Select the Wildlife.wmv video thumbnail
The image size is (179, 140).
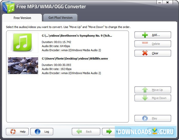pyautogui.click(x=23, y=66)
